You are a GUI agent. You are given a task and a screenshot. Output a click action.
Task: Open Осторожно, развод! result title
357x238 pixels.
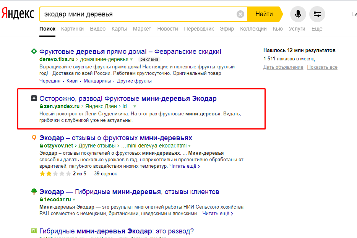(128, 99)
